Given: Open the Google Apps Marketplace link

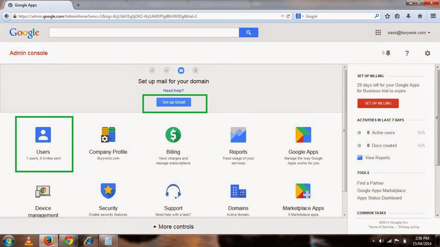Looking at the screenshot, I should point(381,190).
